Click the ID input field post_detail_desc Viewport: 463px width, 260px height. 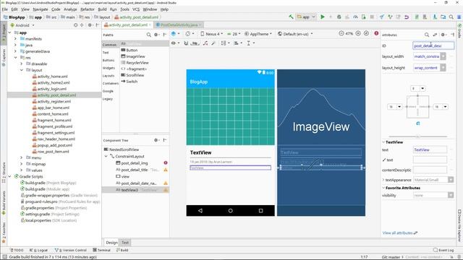[x=433, y=45]
